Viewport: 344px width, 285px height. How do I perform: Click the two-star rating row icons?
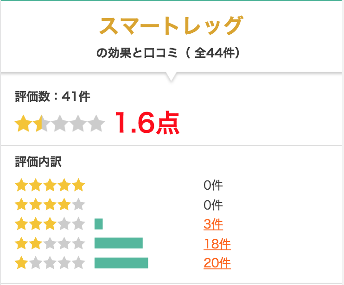click(50, 243)
